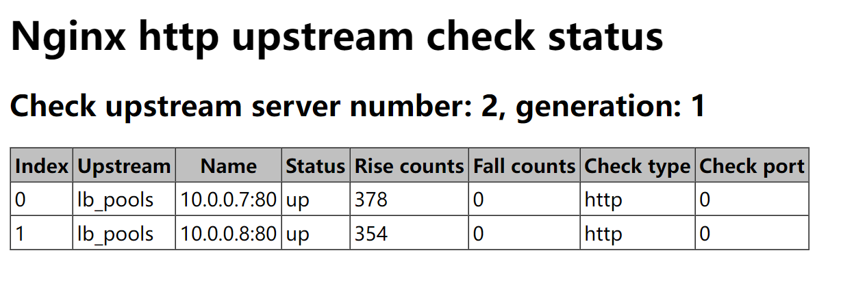867x296 pixels.
Task: Click the Upstream column header
Action: [x=124, y=166]
